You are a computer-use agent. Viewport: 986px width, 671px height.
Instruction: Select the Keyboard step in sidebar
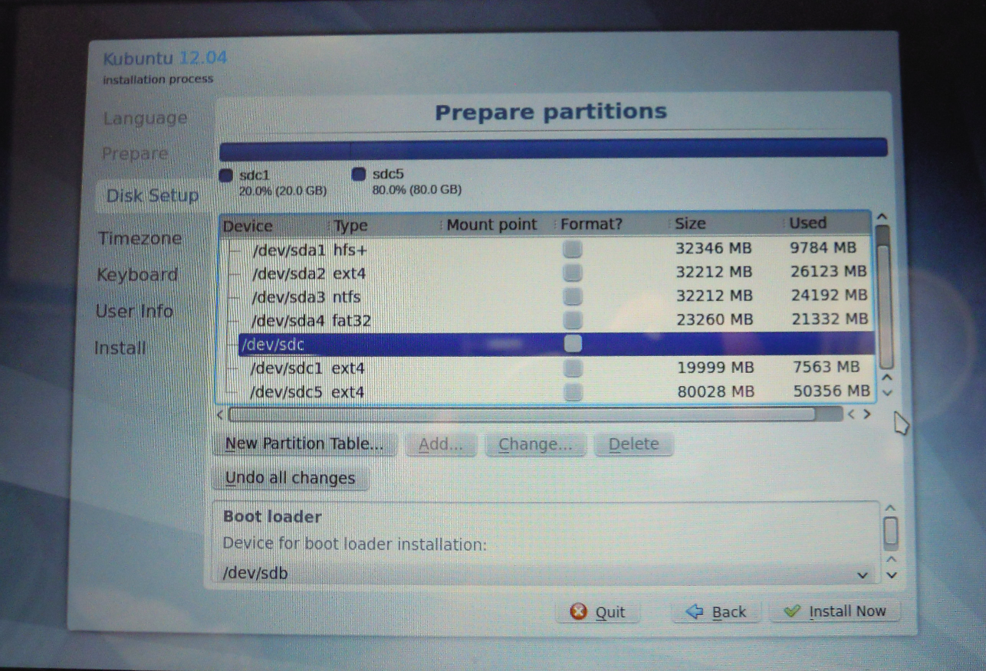point(137,274)
